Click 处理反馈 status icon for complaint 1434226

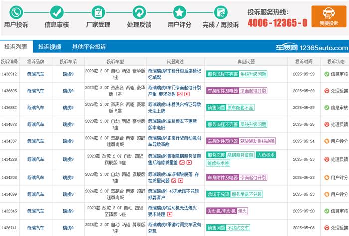tap(327, 159)
